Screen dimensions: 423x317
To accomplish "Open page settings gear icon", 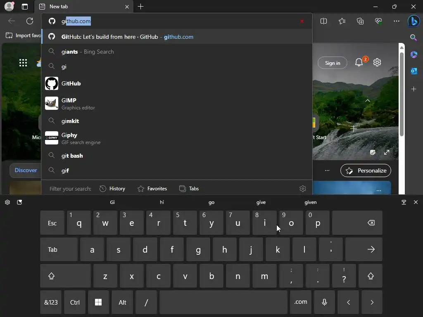I will coord(377,63).
